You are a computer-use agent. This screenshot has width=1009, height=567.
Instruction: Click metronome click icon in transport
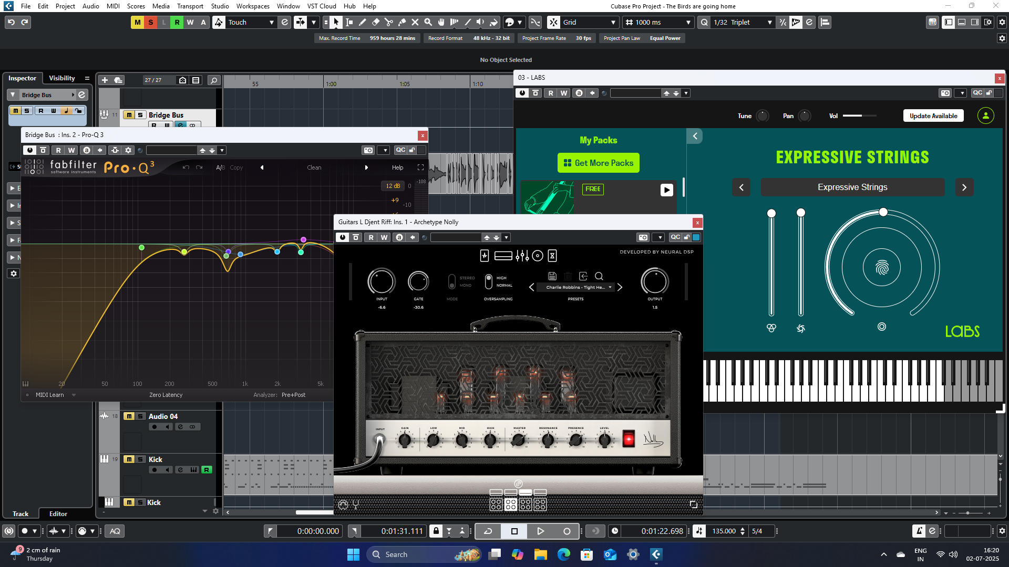(x=919, y=531)
